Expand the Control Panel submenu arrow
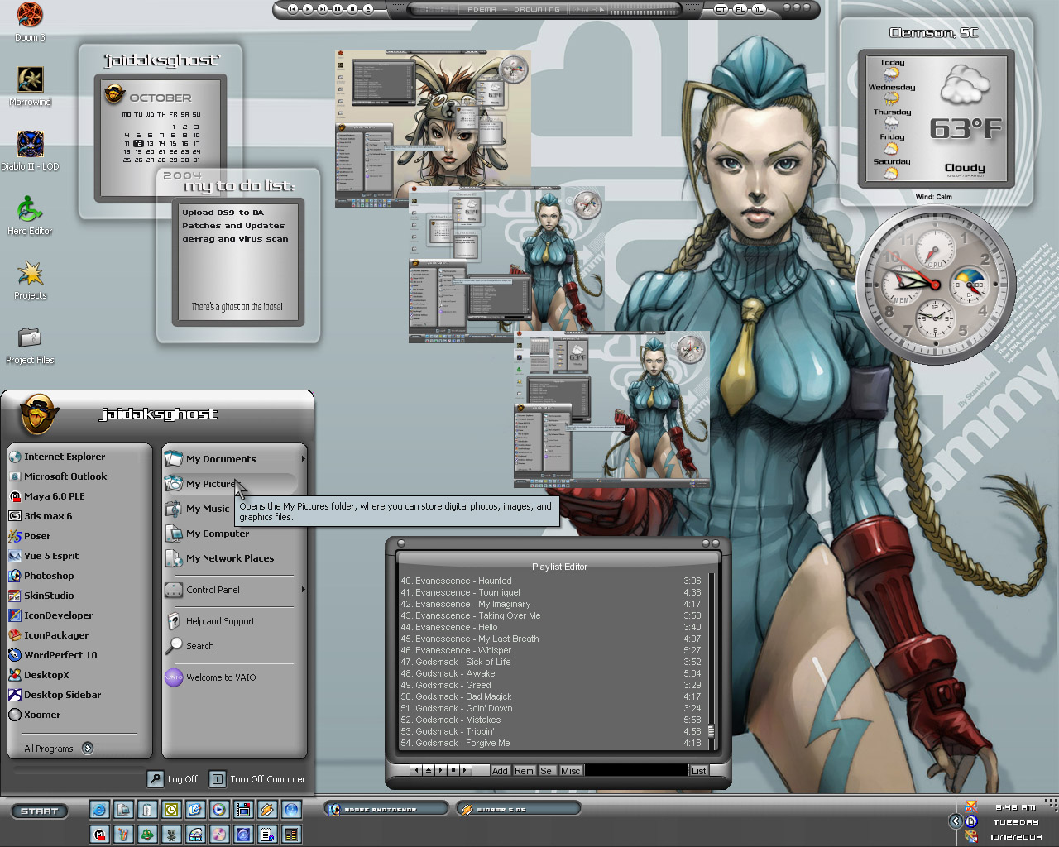 [304, 590]
